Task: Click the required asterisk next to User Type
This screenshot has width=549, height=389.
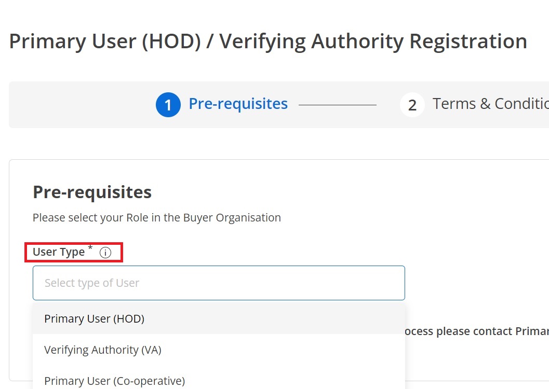Action: click(x=89, y=248)
